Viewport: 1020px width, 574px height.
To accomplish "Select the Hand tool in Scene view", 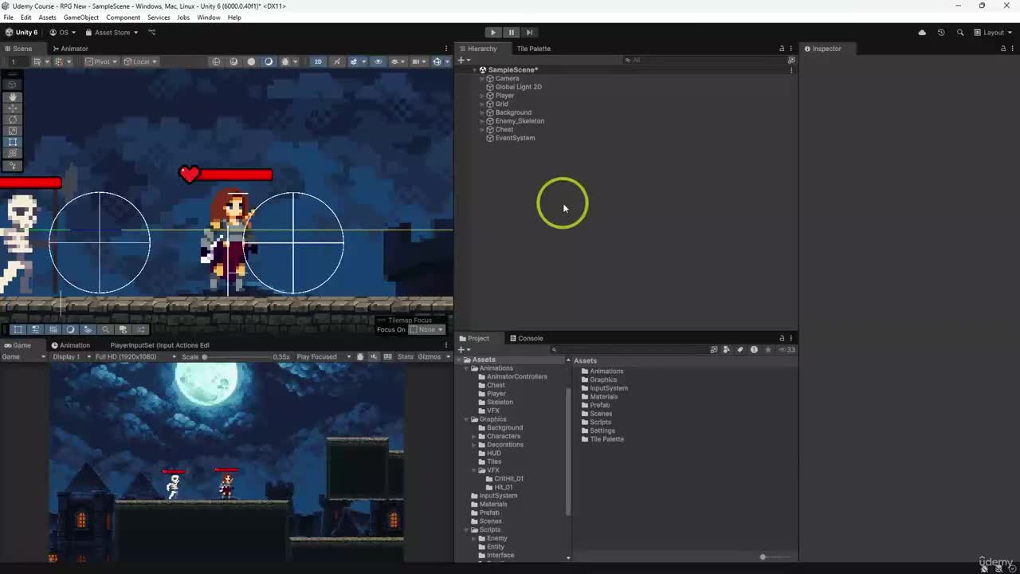I will point(13,96).
